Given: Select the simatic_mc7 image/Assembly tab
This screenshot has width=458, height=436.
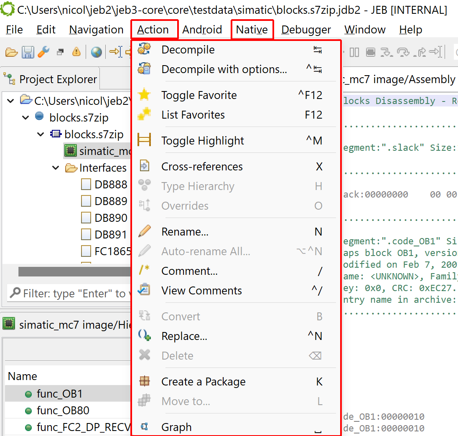Looking at the screenshot, I should tap(400, 79).
